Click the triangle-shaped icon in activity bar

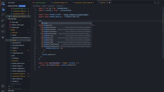(3, 37)
